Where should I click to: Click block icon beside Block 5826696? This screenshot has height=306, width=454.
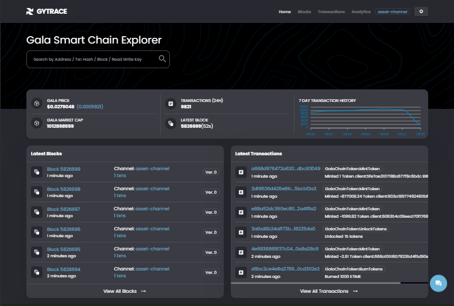[37, 232]
